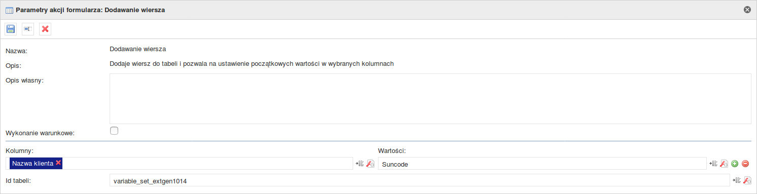Open function editor icon for Id tabeli

(x=747, y=180)
